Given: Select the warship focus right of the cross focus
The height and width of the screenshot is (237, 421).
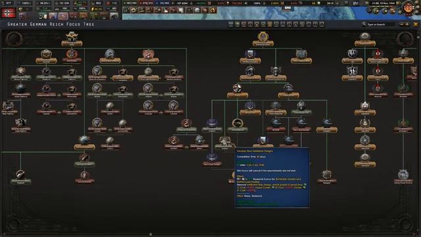Looking at the screenshot, I should coord(288,90).
